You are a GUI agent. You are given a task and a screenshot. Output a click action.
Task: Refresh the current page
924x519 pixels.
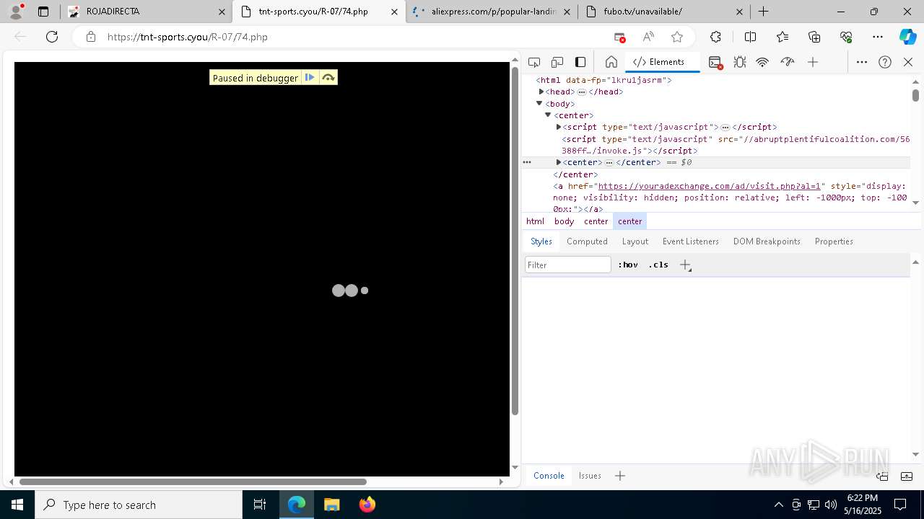click(52, 37)
